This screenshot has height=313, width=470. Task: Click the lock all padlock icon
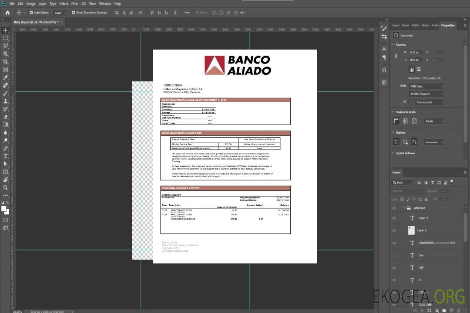[426, 200]
